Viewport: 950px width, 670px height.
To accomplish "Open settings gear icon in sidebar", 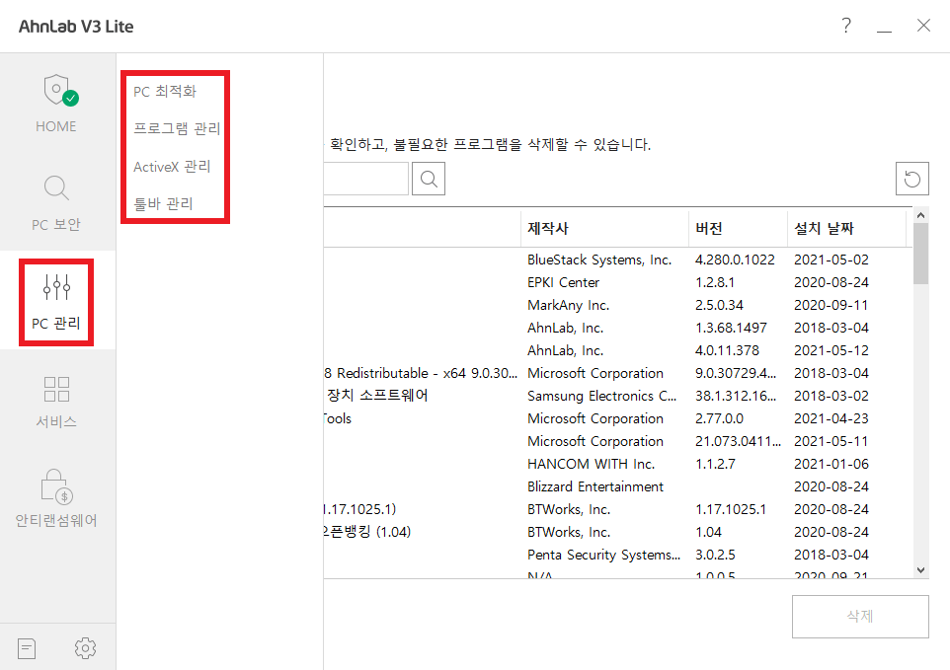I will 86,648.
